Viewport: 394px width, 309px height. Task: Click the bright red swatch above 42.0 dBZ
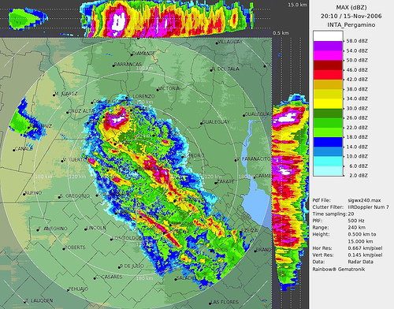click(x=328, y=75)
